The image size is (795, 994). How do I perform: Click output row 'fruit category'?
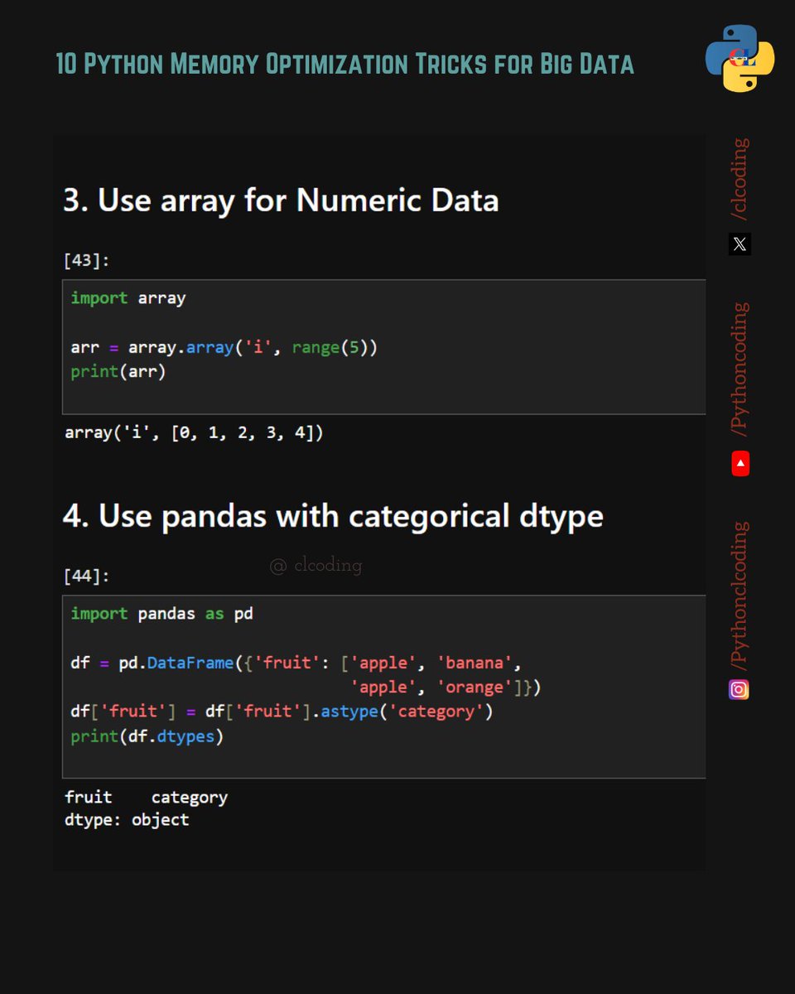[146, 798]
